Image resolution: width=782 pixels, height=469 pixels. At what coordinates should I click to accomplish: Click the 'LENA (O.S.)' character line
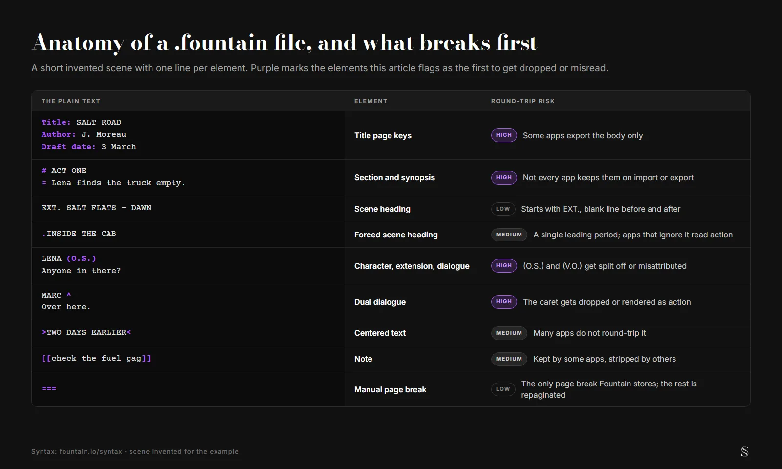69,258
